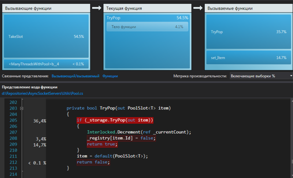Click the Interlocked.Decrement code line
The image size is (293, 178).
point(139,132)
